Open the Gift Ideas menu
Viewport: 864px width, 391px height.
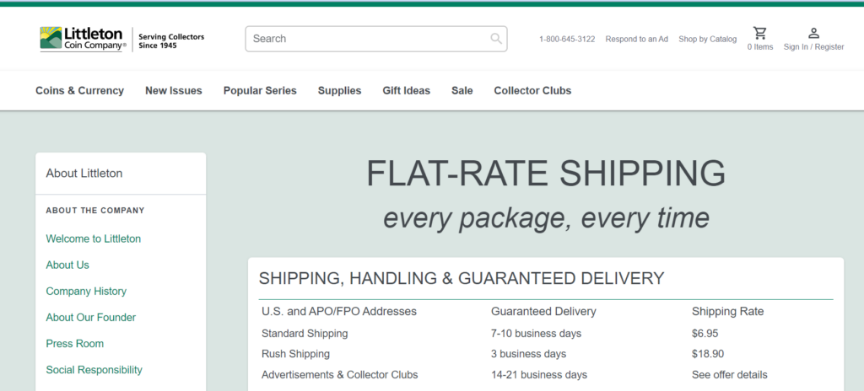coord(407,91)
